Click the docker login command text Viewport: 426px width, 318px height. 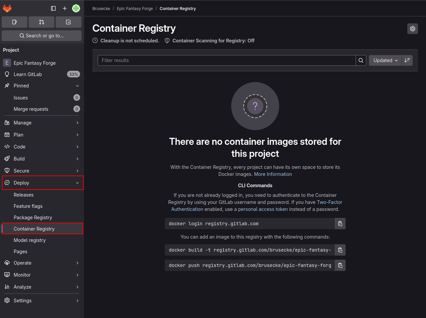click(x=214, y=224)
